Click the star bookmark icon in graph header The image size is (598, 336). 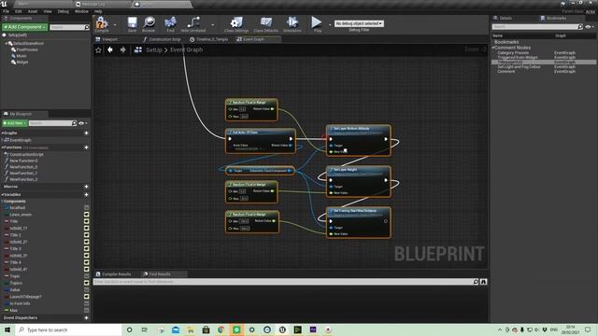(98, 49)
